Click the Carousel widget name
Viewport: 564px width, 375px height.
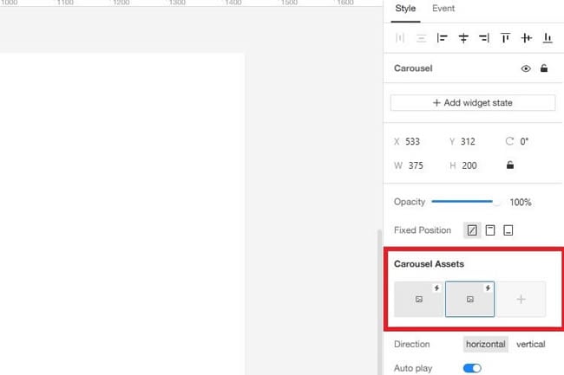coord(413,68)
